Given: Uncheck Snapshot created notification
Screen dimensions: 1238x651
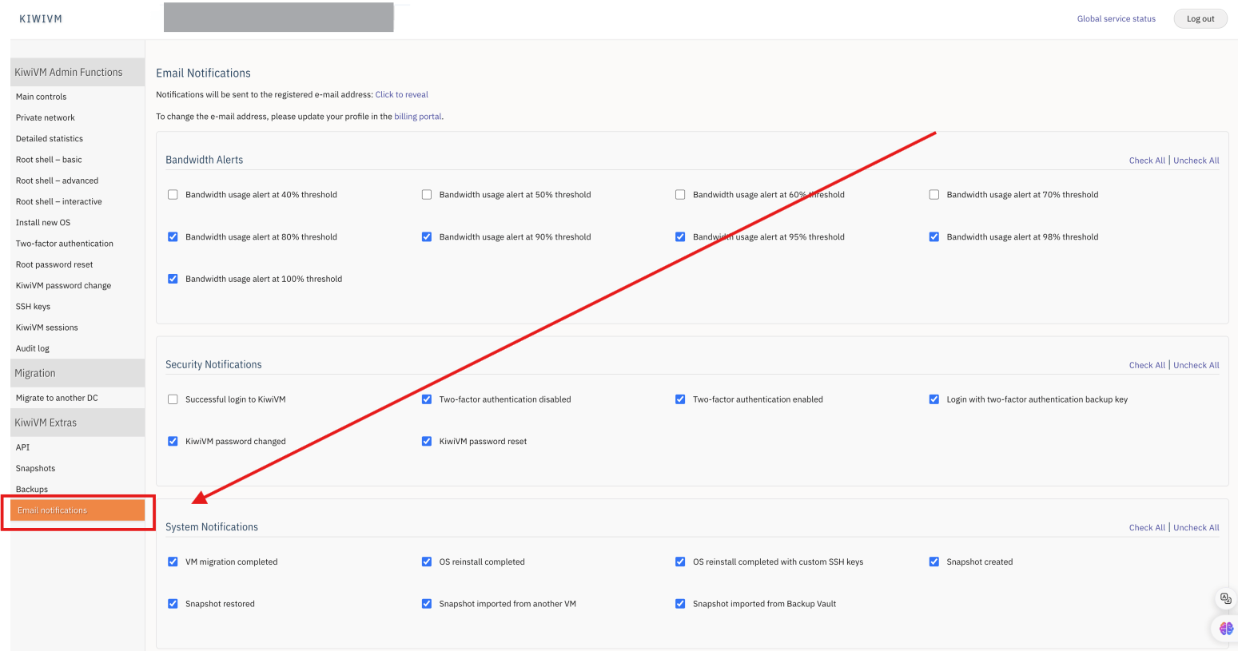Looking at the screenshot, I should coord(934,562).
